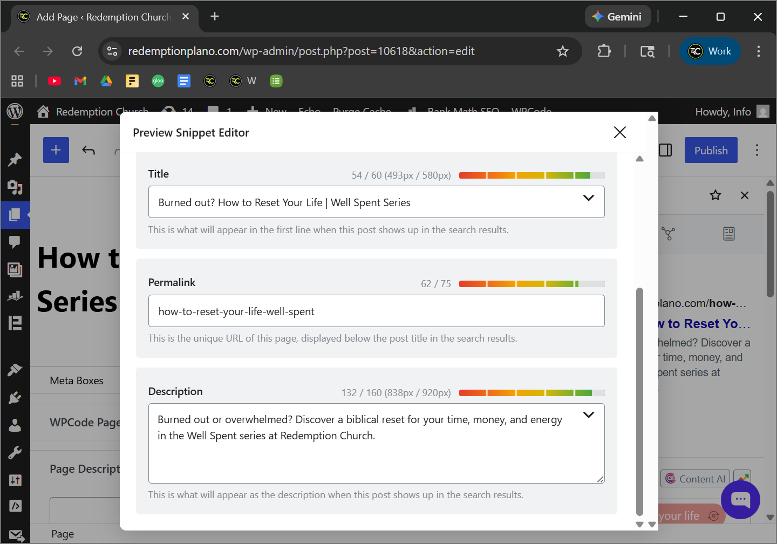This screenshot has width=777, height=544.
Task: Open the chat support bubble
Action: [740, 500]
